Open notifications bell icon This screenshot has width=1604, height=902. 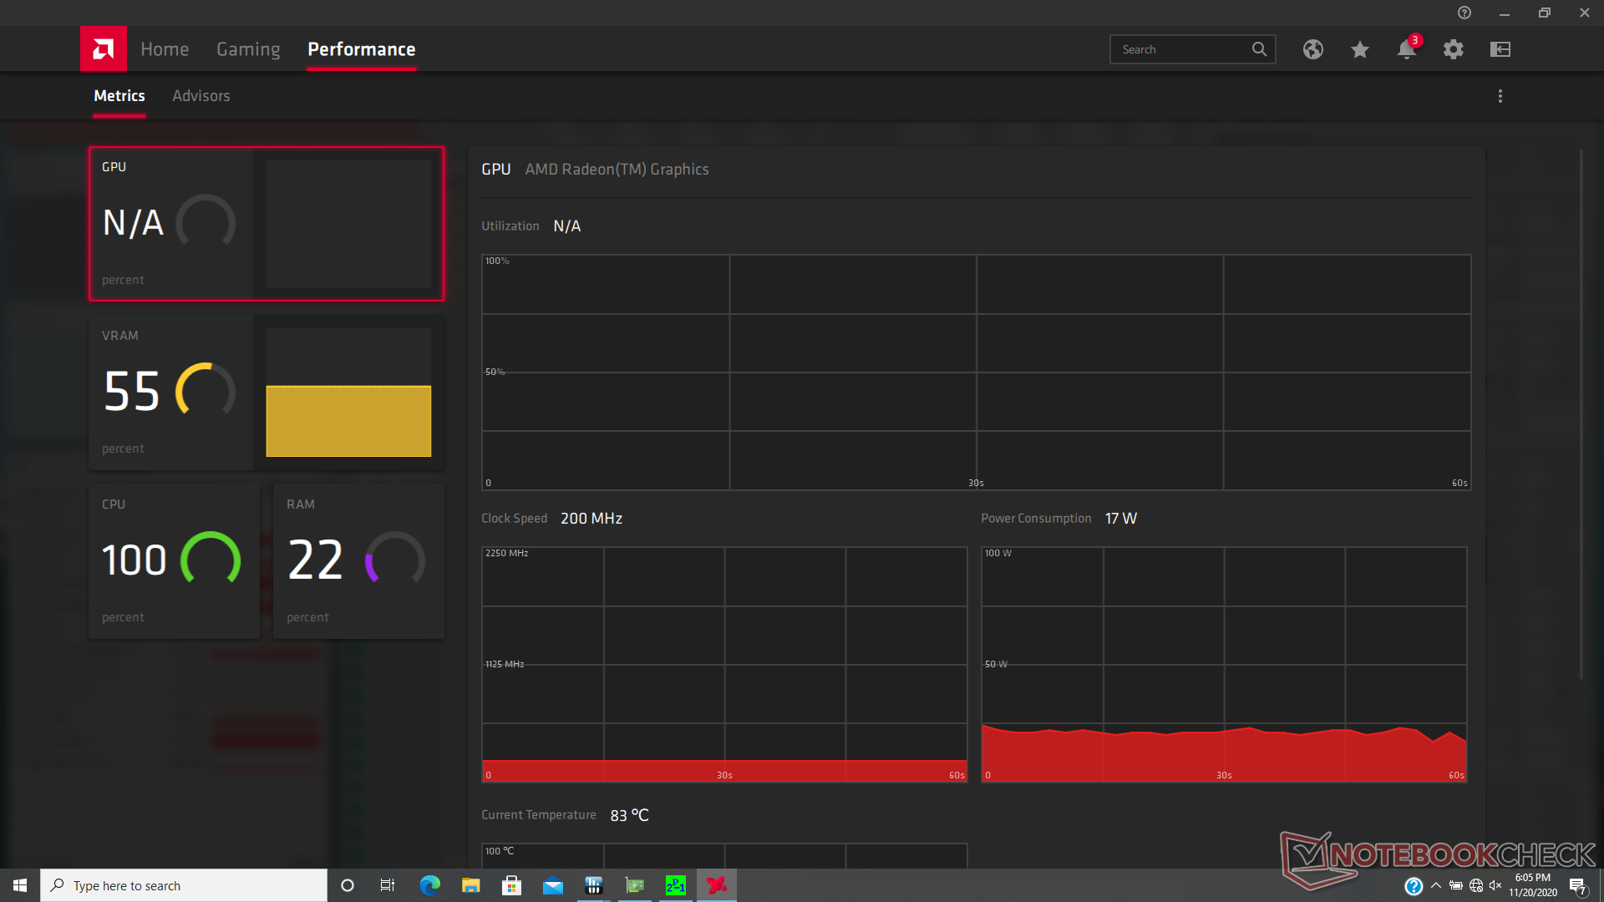[1406, 49]
